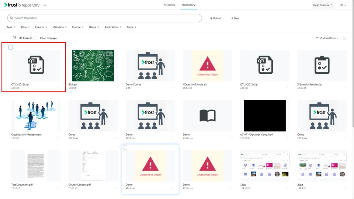Toggle the side panel icon beside 34 Records
Image resolution: width=354 pixels, height=199 pixels.
click(x=14, y=38)
